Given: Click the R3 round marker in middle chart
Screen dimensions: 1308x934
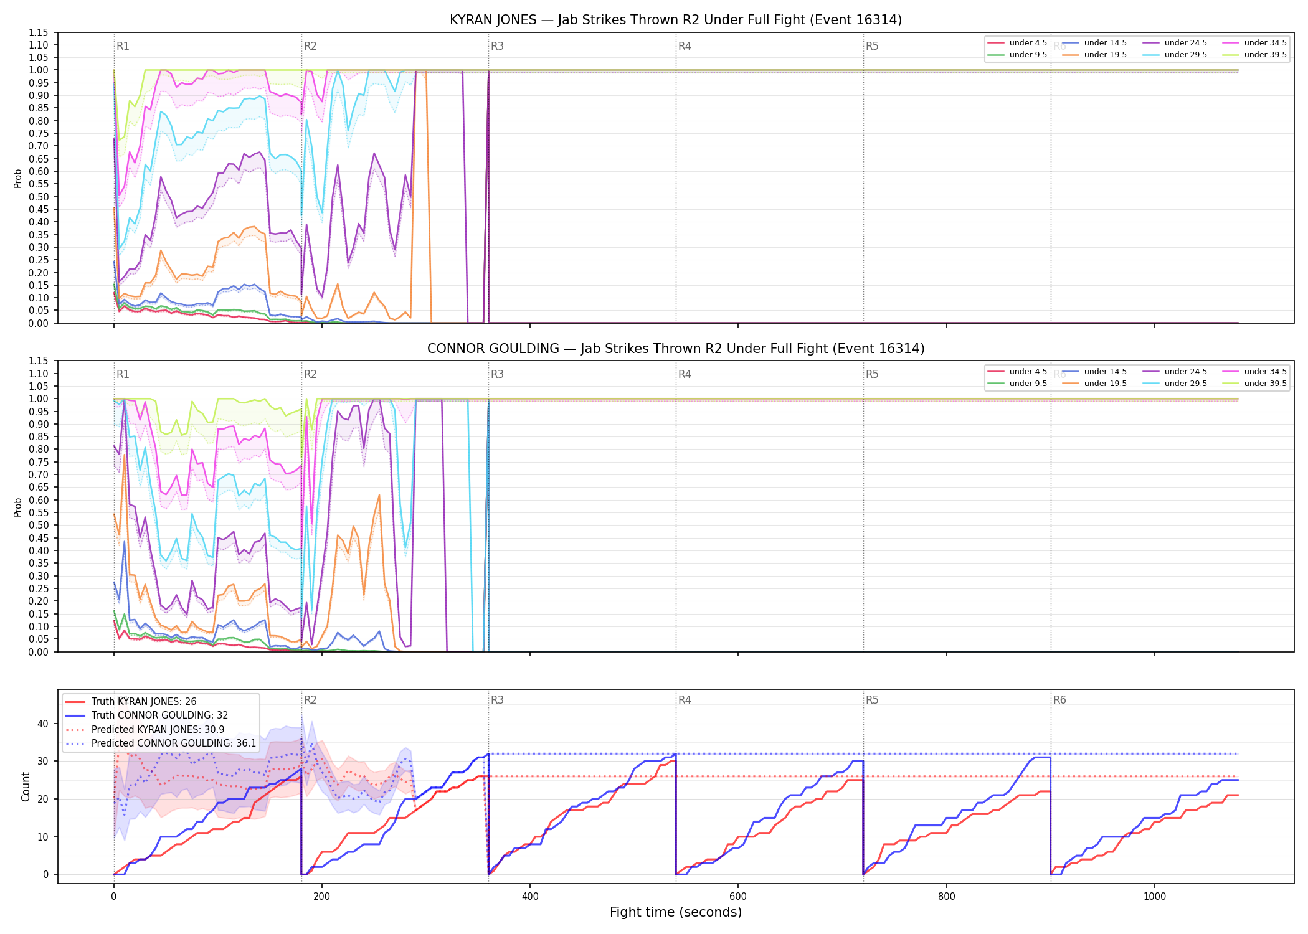Looking at the screenshot, I should (x=497, y=374).
